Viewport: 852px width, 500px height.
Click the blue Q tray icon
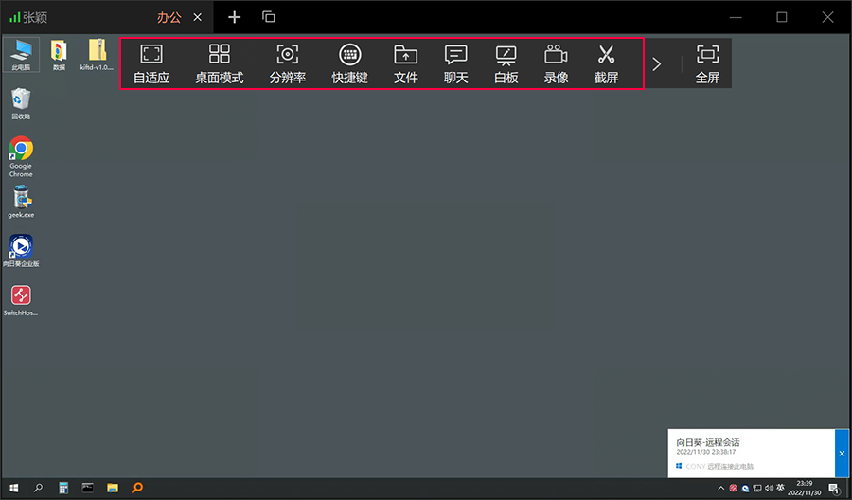tap(745, 488)
